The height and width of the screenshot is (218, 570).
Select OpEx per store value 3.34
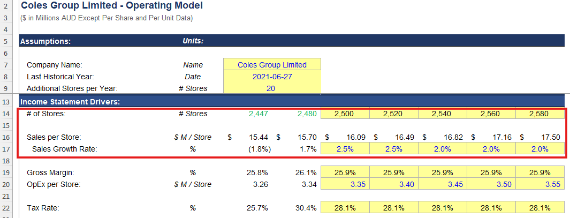pos(309,184)
